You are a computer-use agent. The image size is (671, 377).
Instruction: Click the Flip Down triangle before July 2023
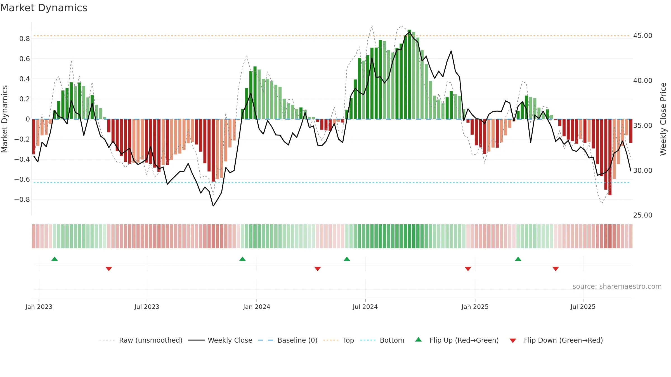[109, 269]
